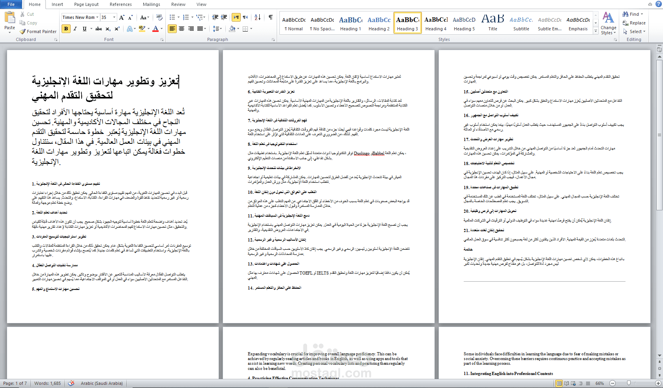Click the bullets list icon
This screenshot has height=388, width=663.
click(x=172, y=17)
